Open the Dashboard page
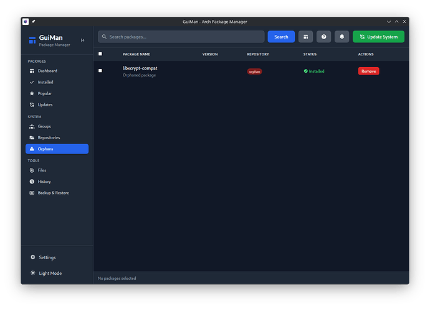Viewport: 430px width, 309px height. click(x=47, y=71)
